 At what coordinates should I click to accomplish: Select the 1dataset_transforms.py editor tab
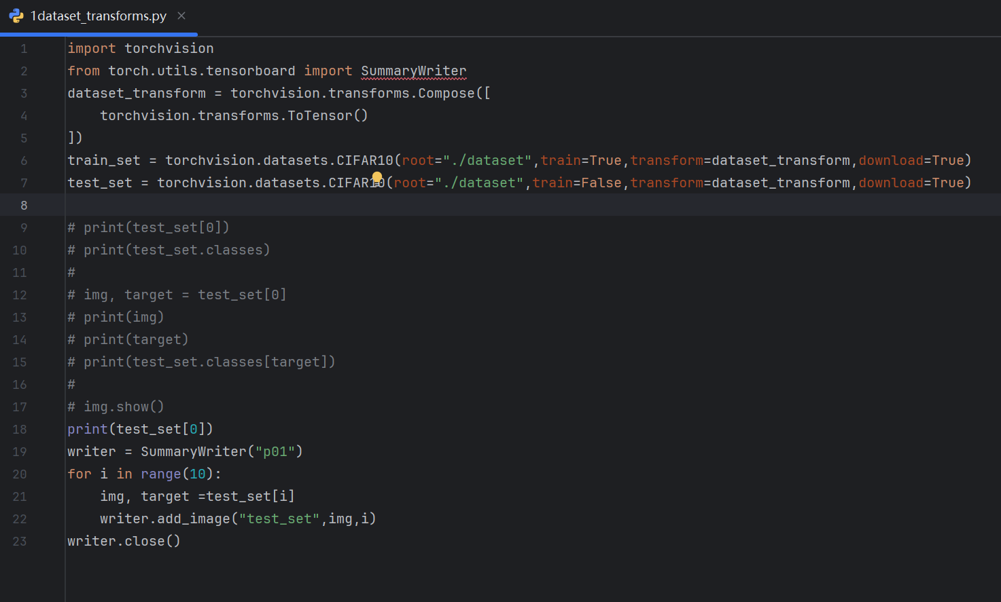coord(99,16)
